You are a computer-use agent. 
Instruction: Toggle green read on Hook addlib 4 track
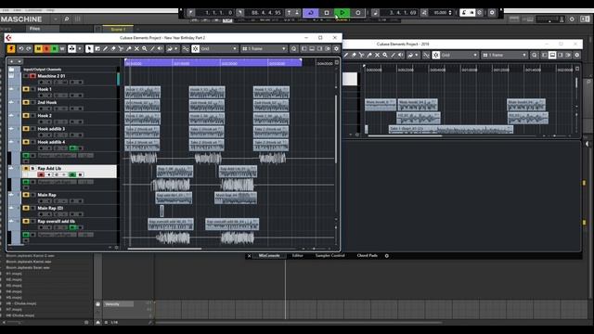[73, 148]
